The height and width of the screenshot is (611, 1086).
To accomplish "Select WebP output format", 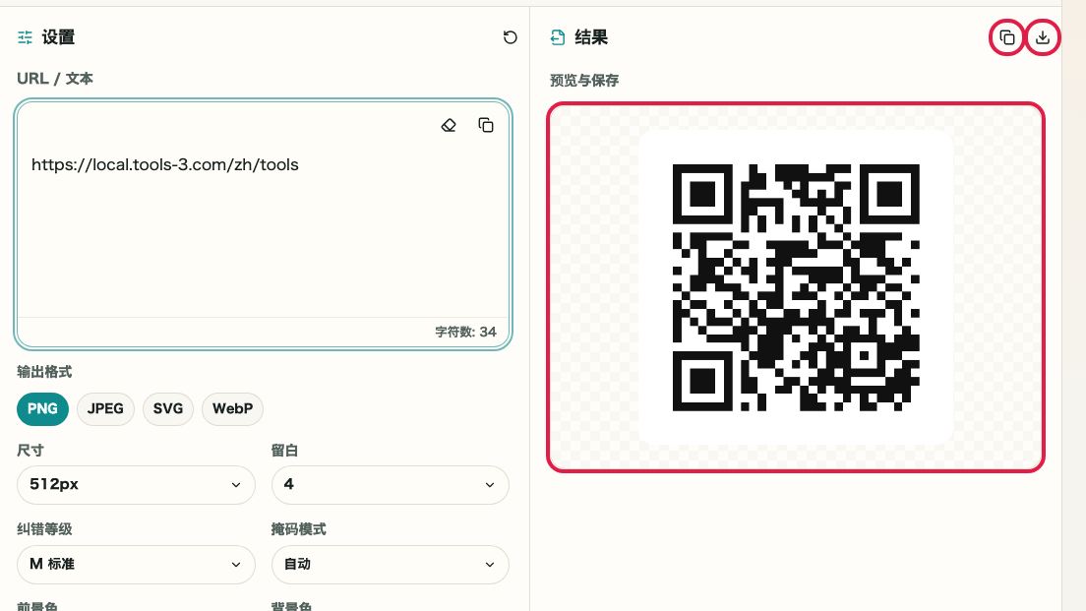I will coord(233,408).
